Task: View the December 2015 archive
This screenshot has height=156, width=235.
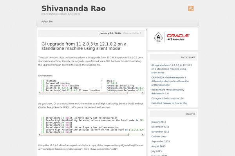Action: point(160,127)
